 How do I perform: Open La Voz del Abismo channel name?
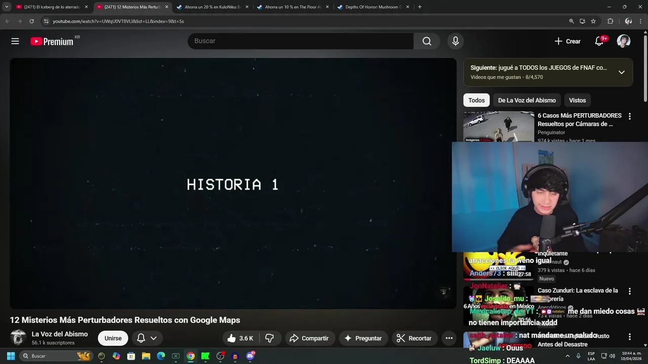(60, 334)
